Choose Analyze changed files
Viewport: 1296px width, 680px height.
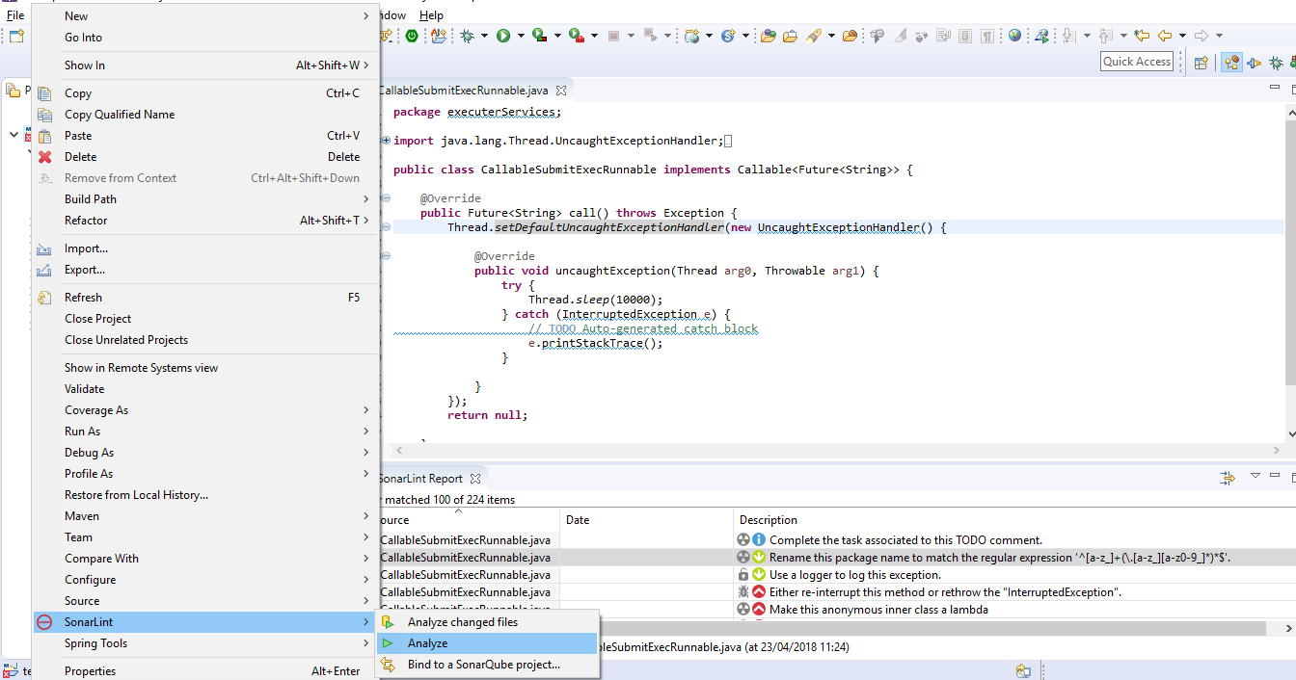click(488, 622)
